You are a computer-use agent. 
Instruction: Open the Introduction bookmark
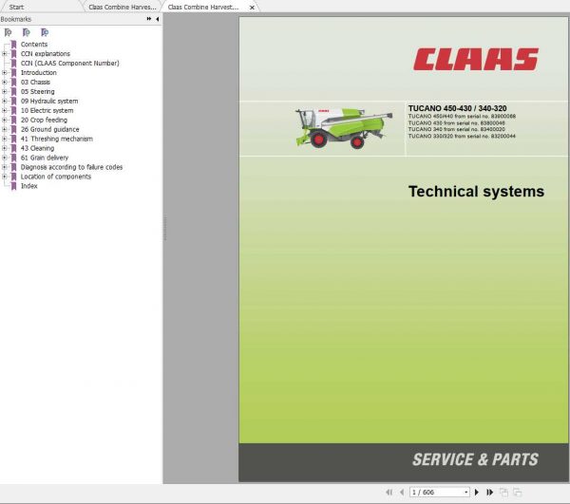point(39,73)
